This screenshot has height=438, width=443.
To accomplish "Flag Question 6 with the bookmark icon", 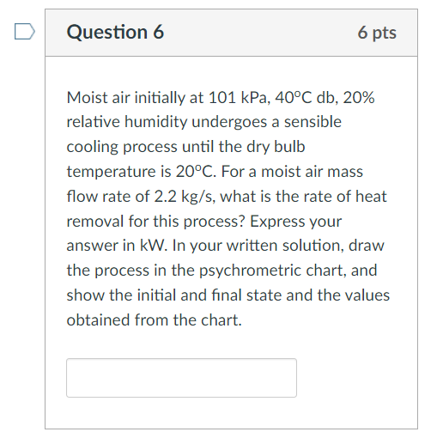I will [x=25, y=32].
